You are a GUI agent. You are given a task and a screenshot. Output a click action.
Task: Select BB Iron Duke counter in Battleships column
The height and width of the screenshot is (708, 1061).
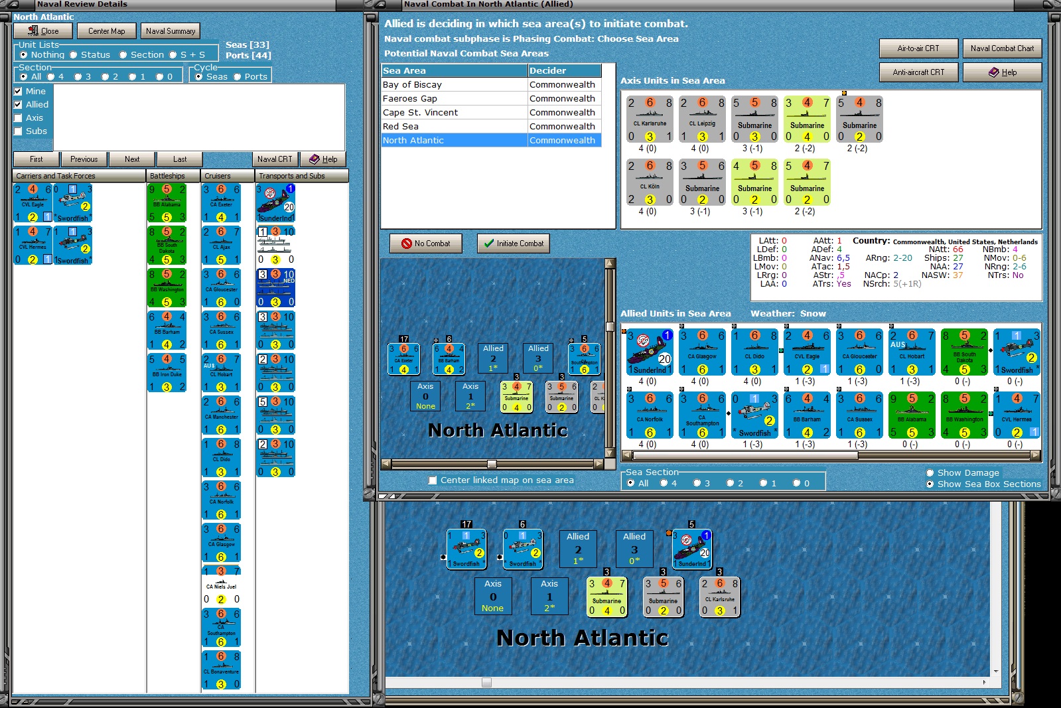167,373
